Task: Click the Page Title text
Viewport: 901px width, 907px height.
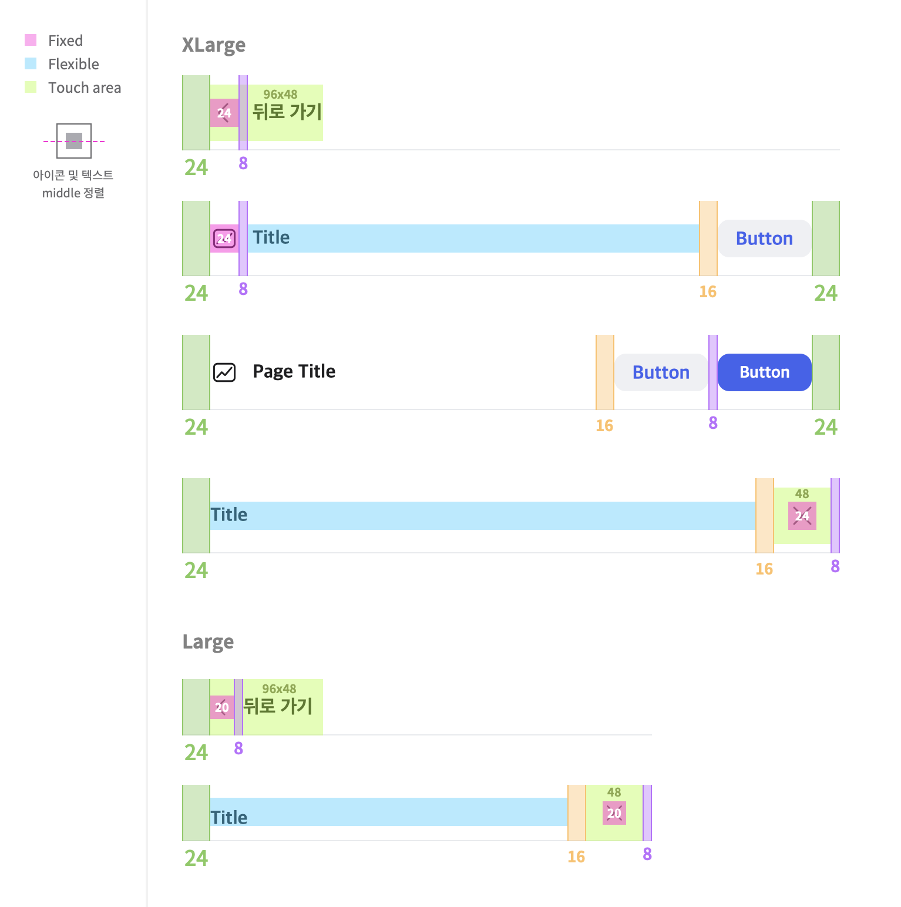Action: tap(294, 371)
